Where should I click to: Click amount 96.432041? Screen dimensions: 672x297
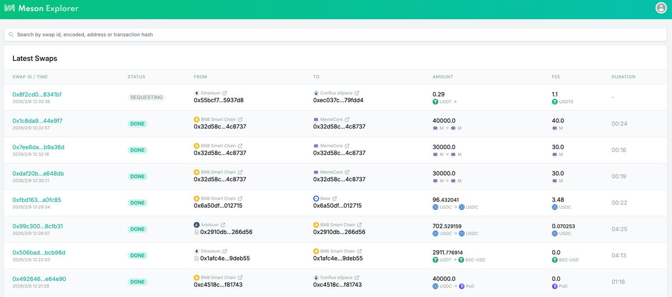pos(446,200)
